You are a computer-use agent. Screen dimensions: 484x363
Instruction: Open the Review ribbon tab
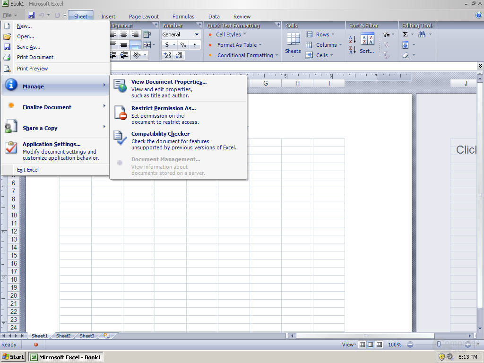(x=242, y=17)
